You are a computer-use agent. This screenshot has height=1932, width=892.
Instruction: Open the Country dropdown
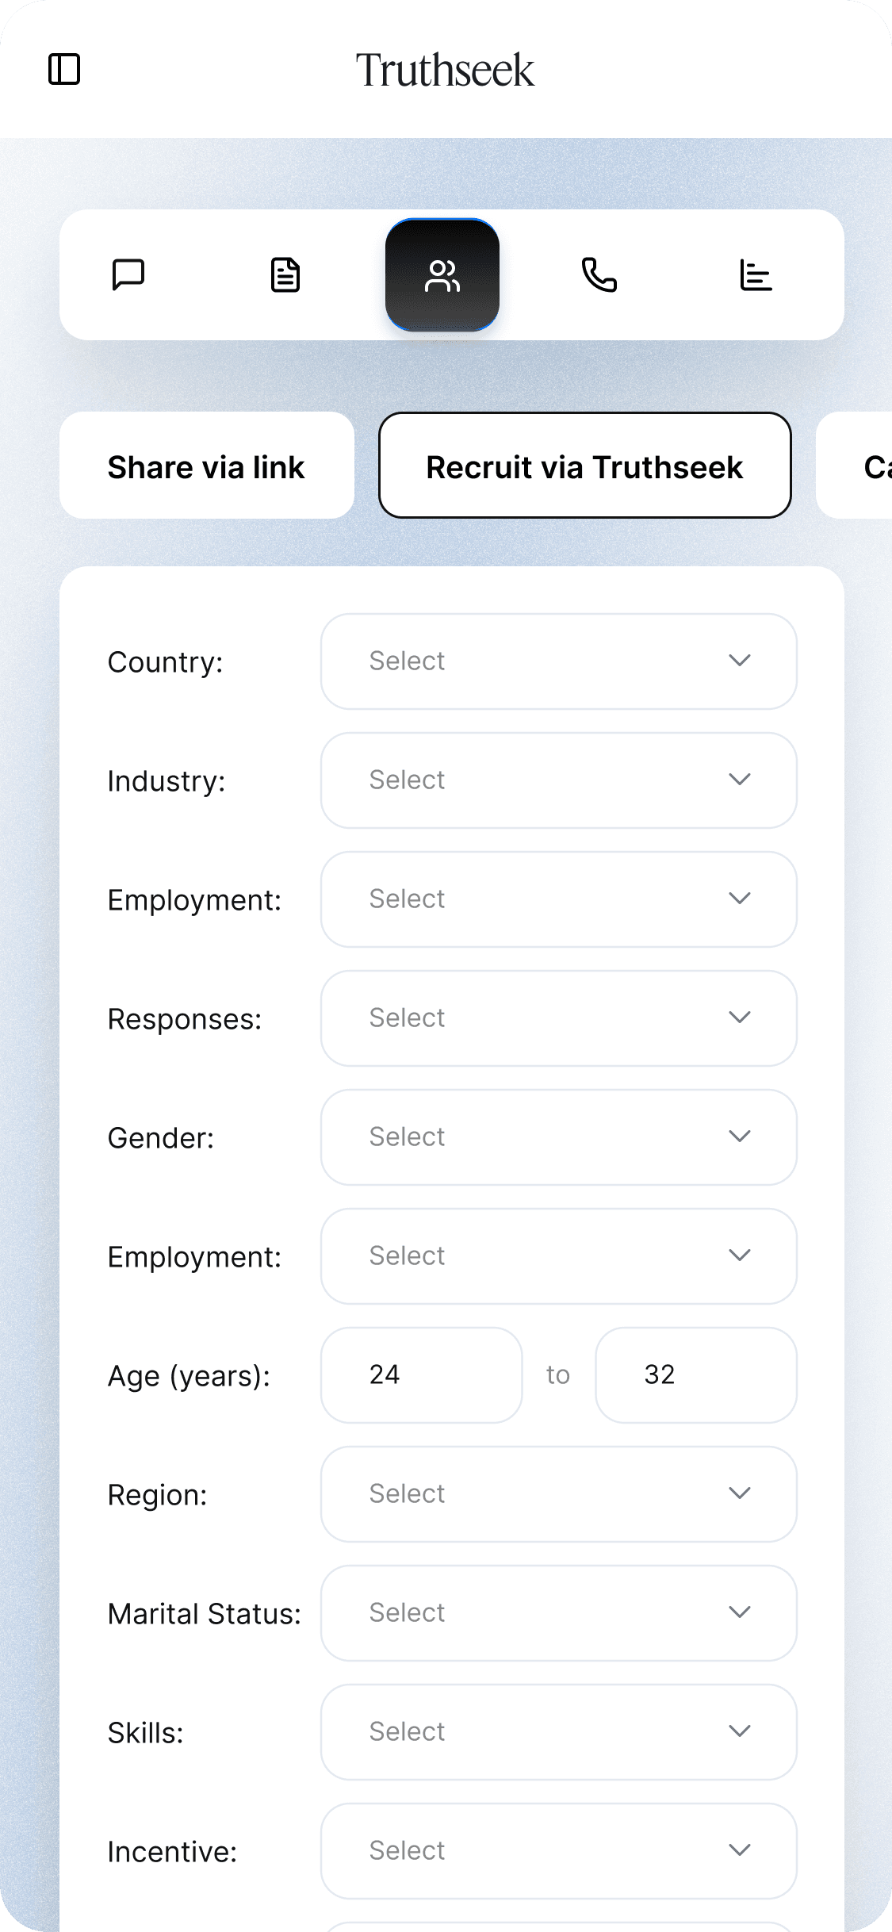[557, 661]
